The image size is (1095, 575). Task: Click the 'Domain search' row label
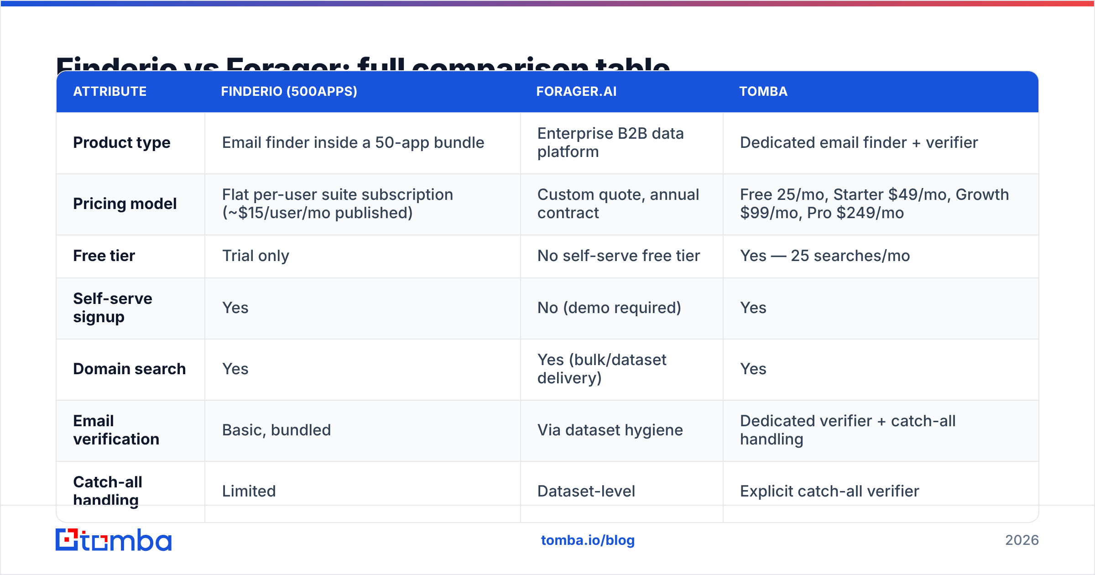(x=130, y=369)
